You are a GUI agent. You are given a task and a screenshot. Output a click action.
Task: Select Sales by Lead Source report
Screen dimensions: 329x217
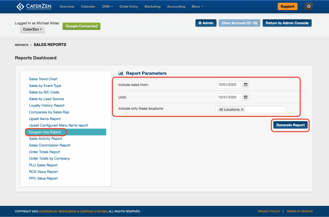coord(46,99)
